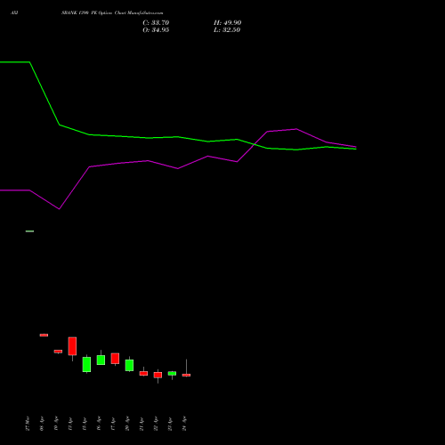Select the 27 Mar date axis label
Image resolution: width=445 pixels, height=445 pixels.
28,424
